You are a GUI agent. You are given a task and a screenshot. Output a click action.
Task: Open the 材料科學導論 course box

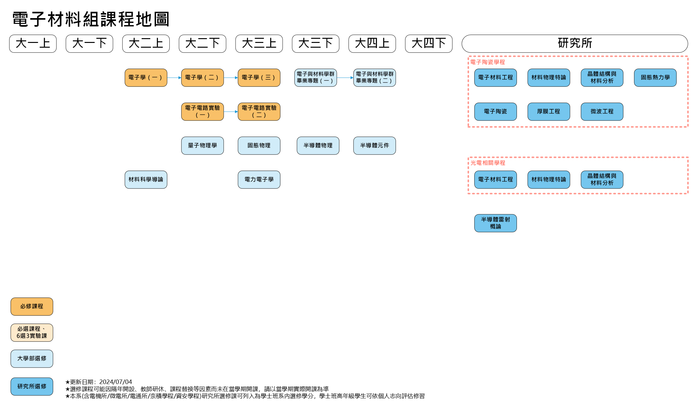tap(146, 180)
